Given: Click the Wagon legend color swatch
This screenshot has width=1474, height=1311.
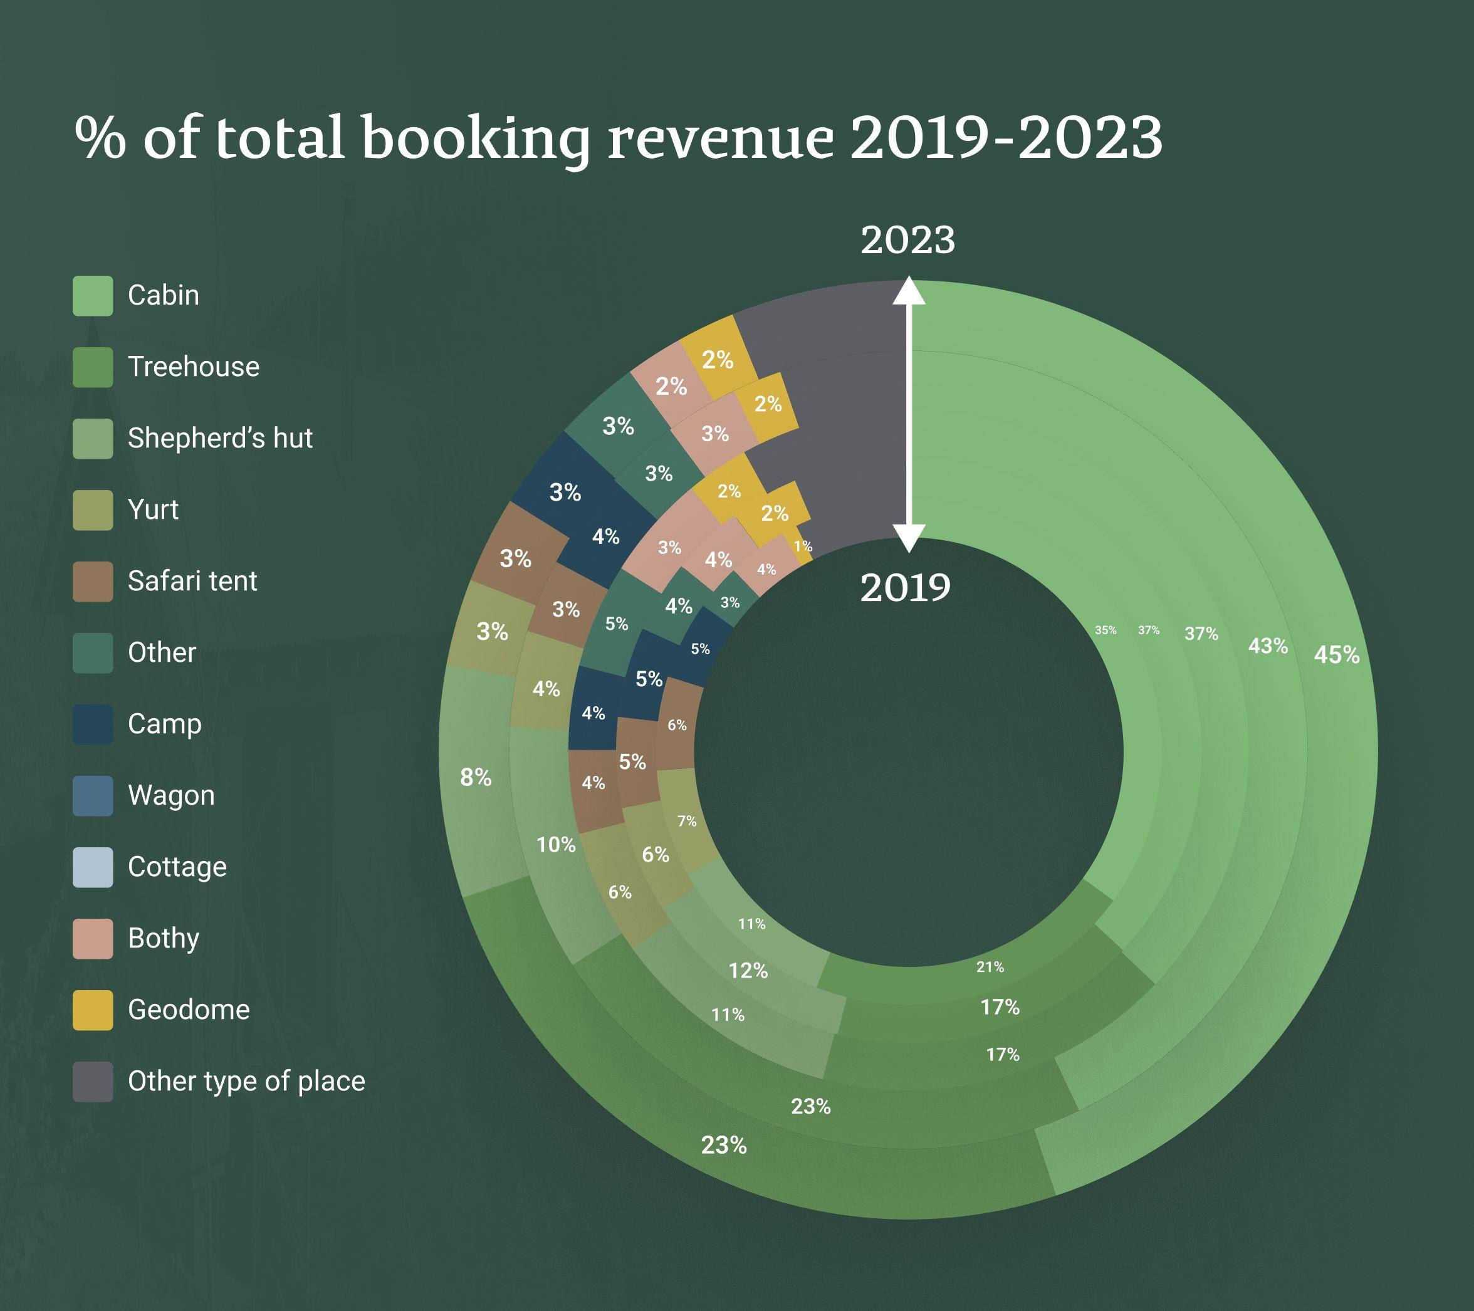Looking at the screenshot, I should click(92, 795).
